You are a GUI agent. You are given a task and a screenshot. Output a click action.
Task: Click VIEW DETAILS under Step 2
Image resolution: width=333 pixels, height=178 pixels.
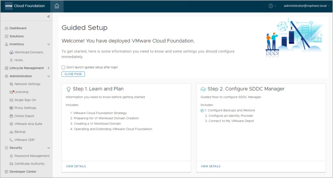tap(210, 166)
